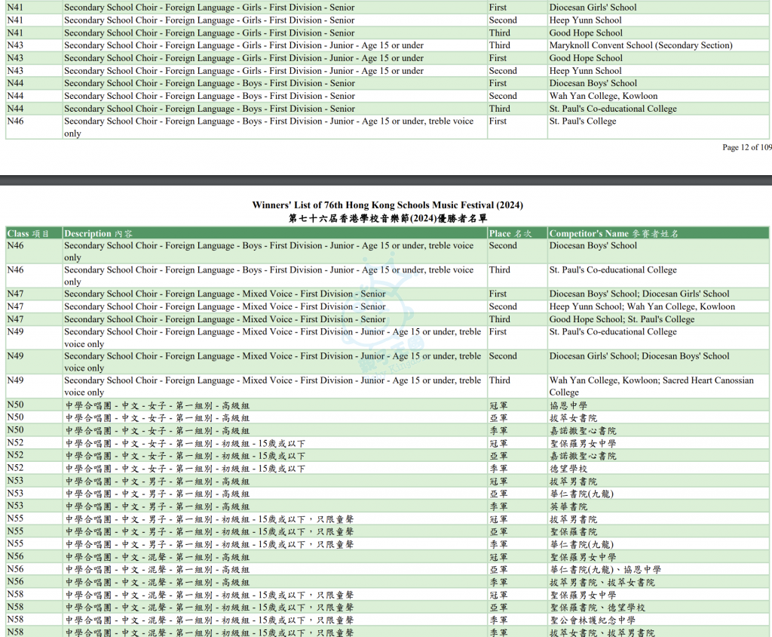Click the 拔萃男書院、拔萃女書院 cell in N56
Screen dimensions: 772x637
coord(602,583)
